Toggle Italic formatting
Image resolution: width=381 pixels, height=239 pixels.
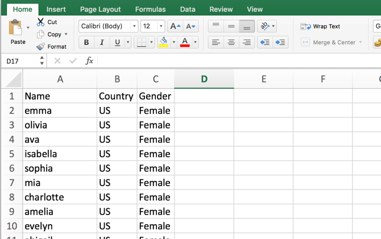102,42
